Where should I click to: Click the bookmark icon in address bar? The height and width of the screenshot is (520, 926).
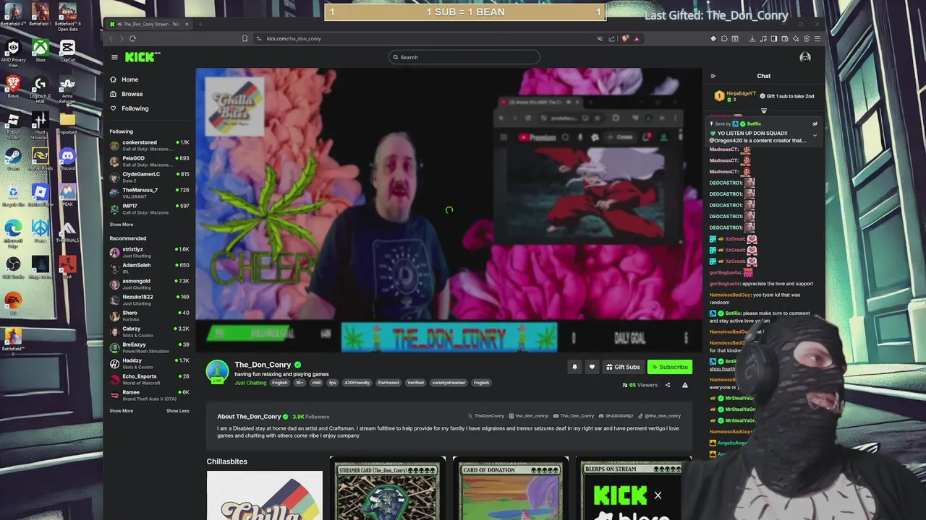[245, 38]
